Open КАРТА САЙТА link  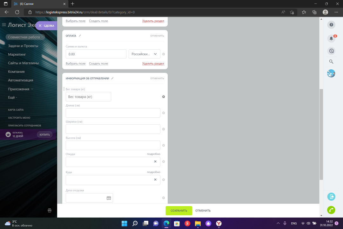16,110
